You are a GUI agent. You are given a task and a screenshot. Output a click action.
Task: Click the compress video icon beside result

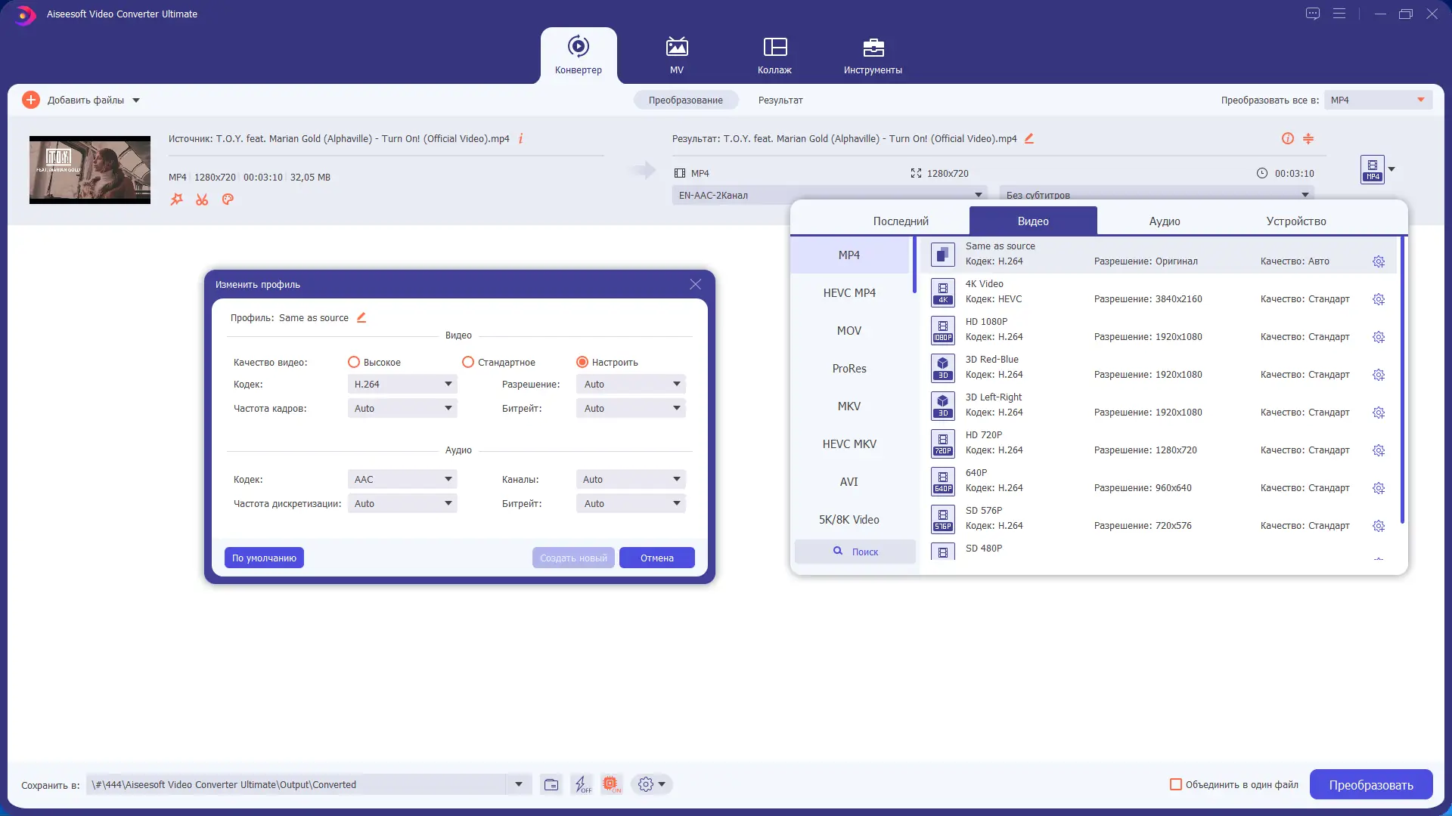[x=1308, y=139]
